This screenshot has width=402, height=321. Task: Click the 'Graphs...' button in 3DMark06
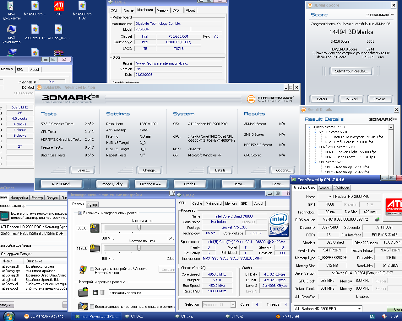click(x=191, y=184)
